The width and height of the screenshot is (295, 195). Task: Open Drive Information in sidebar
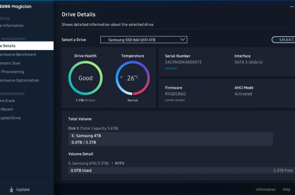pos(12,26)
